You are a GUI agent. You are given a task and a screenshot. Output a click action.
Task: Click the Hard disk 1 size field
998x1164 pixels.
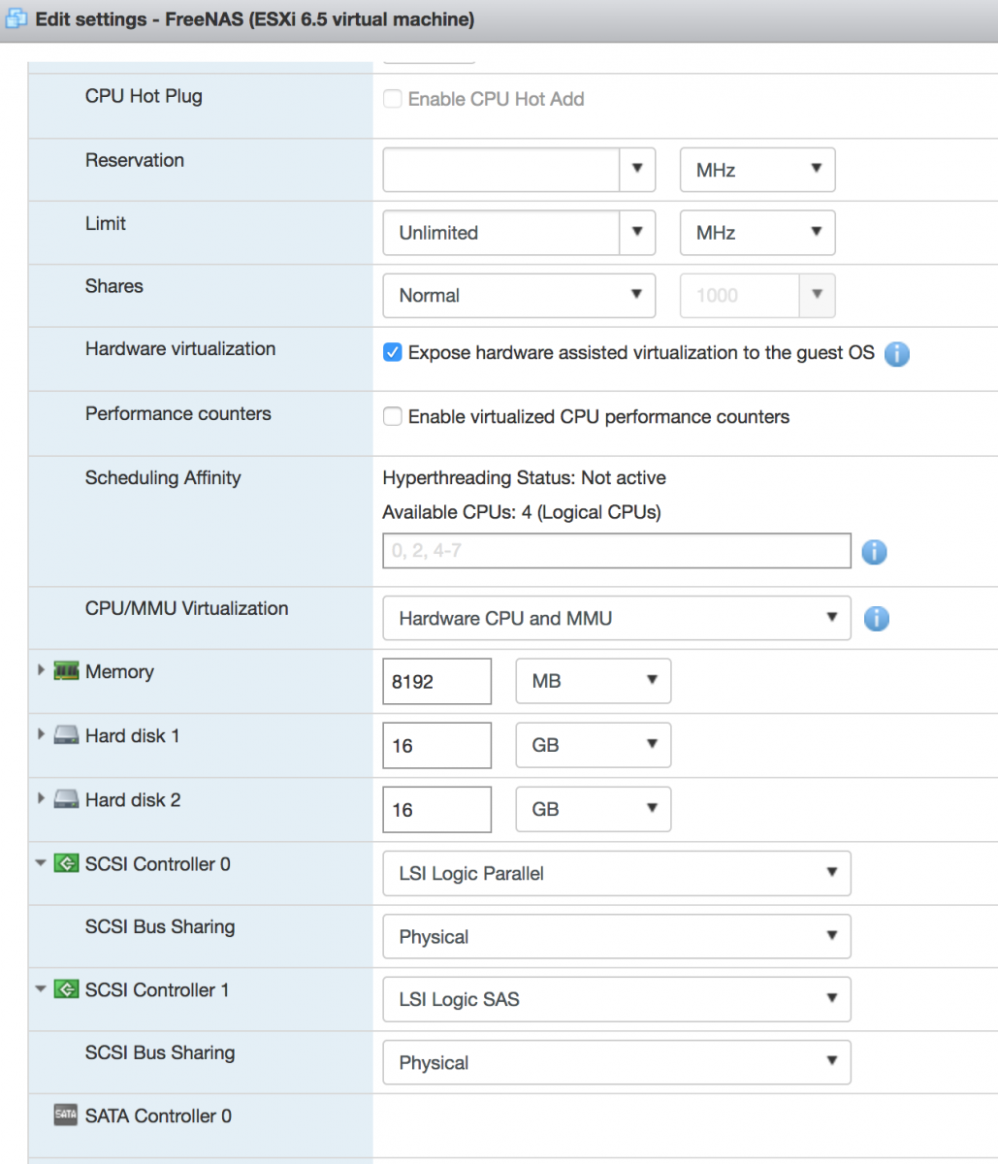coord(436,745)
